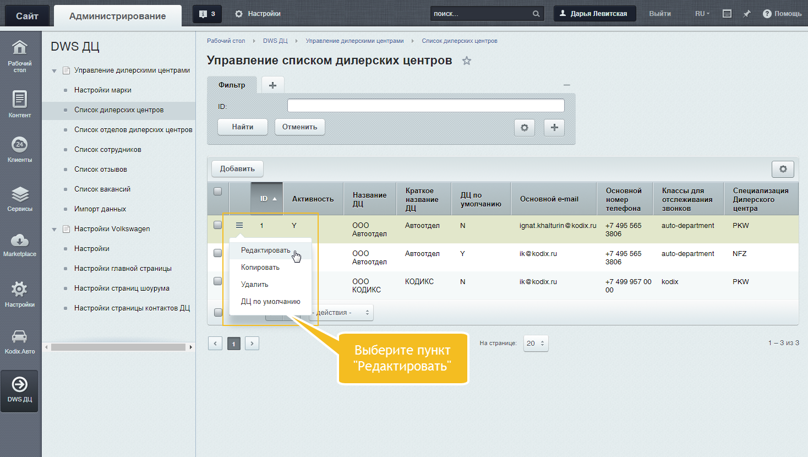Toggle the select-all checkbox in table header
The width and height of the screenshot is (808, 457).
[x=218, y=192]
